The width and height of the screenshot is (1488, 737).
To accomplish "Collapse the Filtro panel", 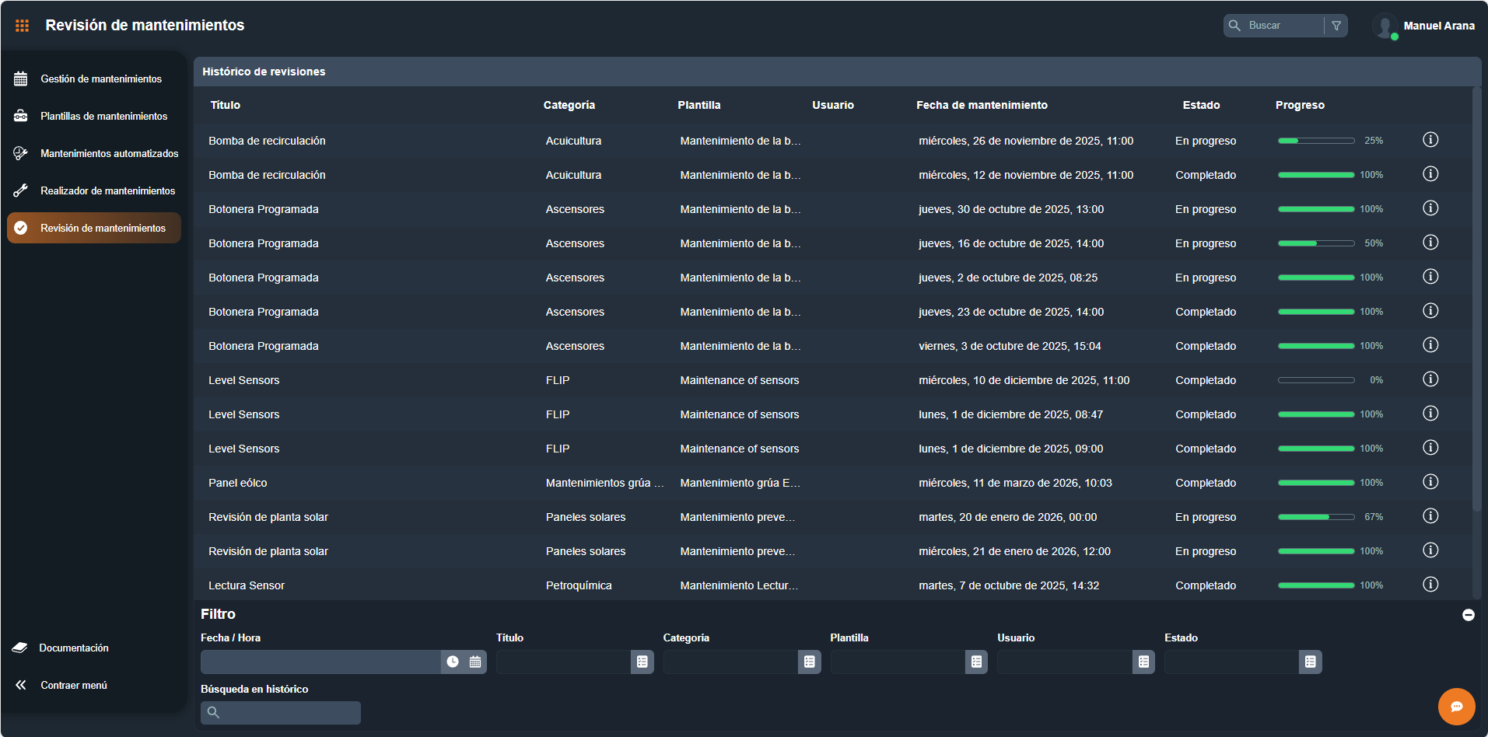I will [x=1468, y=615].
